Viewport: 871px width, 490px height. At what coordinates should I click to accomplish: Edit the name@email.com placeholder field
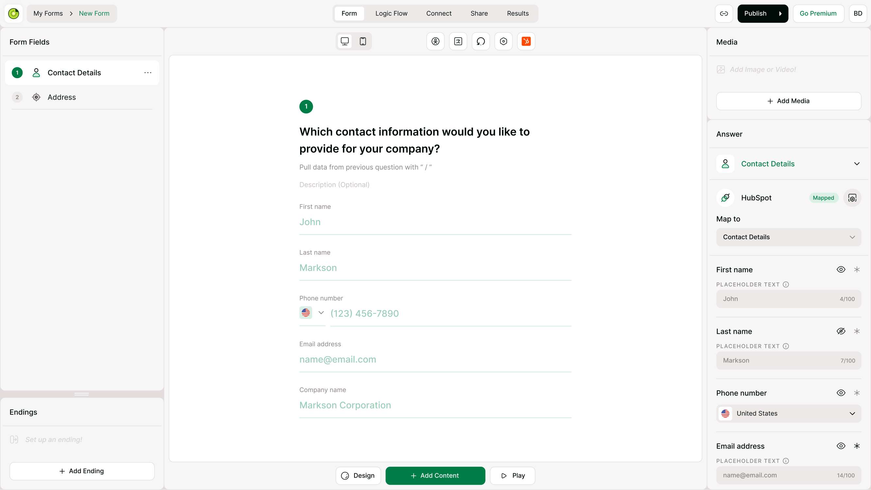[789, 476]
